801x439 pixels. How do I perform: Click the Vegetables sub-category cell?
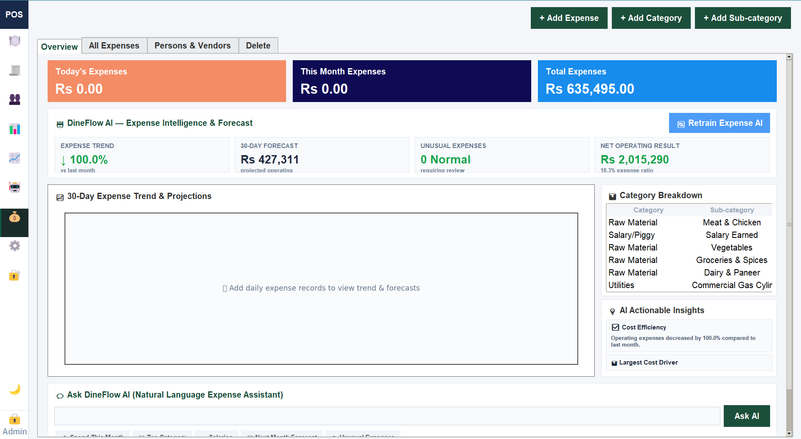coord(732,248)
